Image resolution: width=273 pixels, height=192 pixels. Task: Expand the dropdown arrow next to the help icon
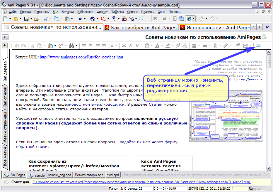pos(119,19)
